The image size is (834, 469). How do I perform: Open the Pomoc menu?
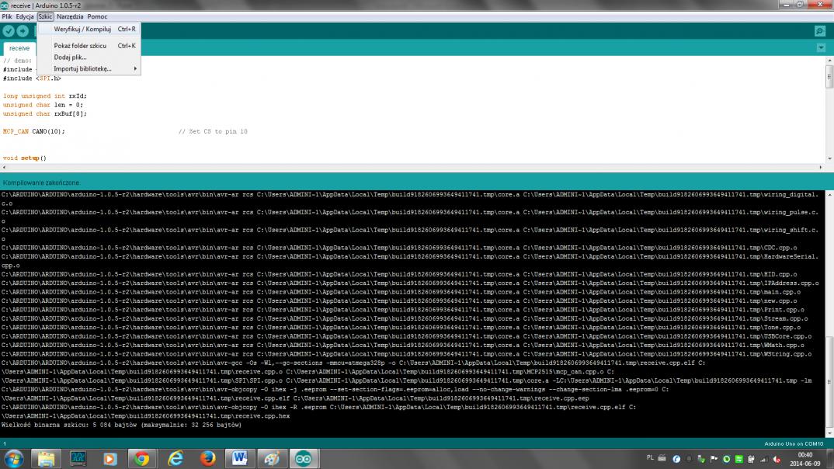coord(97,16)
